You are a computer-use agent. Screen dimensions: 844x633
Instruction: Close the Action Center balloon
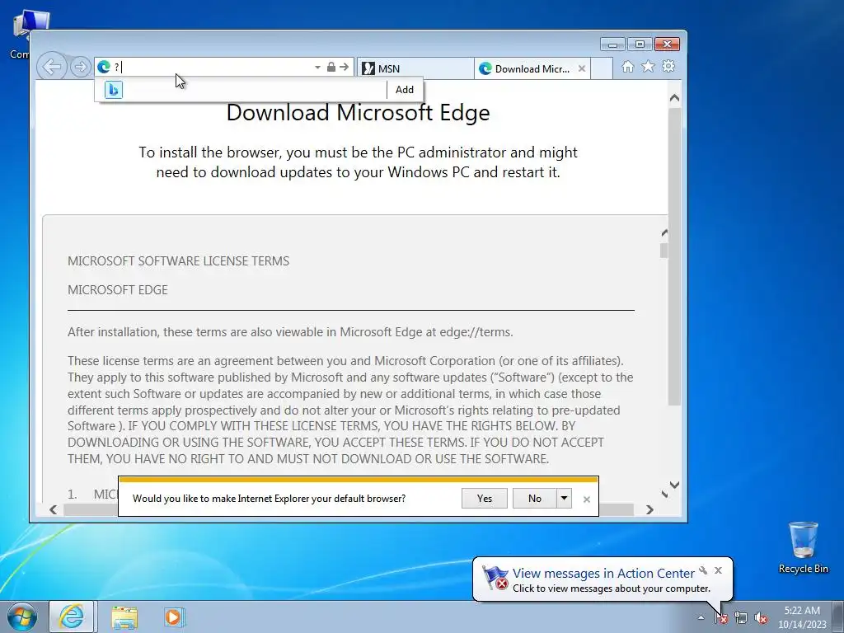tap(718, 570)
